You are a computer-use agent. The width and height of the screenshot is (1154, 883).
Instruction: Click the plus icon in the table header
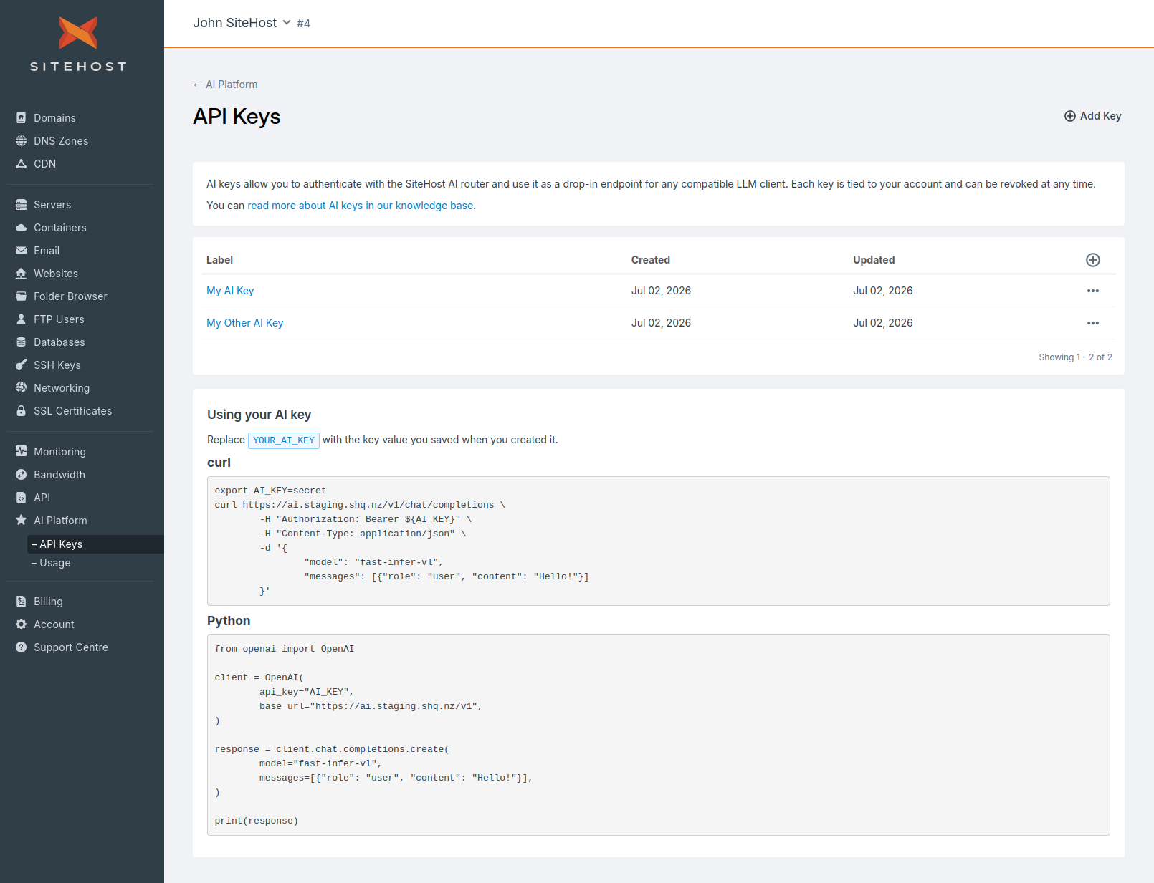(x=1092, y=260)
